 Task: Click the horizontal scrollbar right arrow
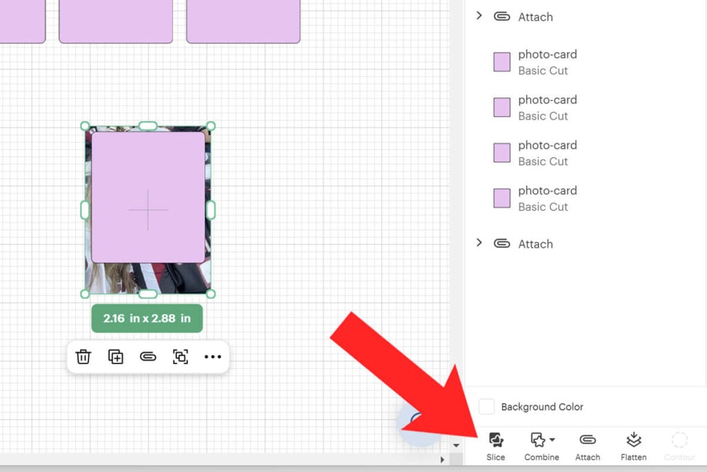click(443, 460)
